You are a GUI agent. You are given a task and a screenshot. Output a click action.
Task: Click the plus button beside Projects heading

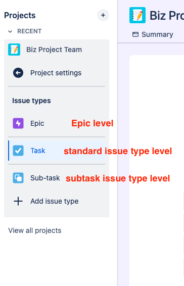(103, 15)
